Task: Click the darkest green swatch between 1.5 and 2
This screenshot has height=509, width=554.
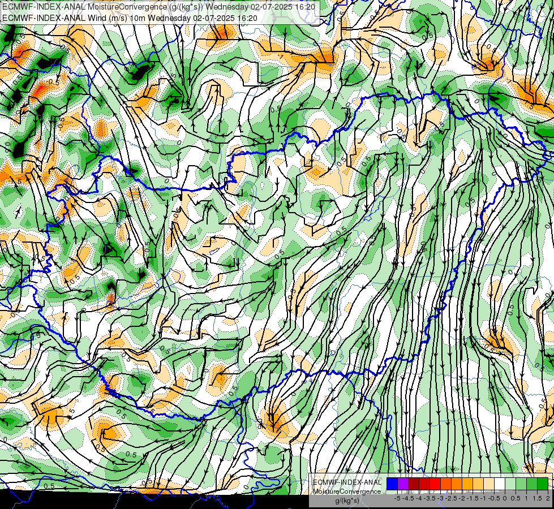Action: (543, 484)
